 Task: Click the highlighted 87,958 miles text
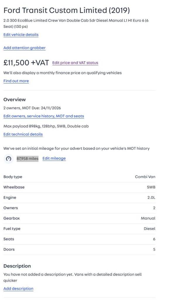tap(28, 158)
